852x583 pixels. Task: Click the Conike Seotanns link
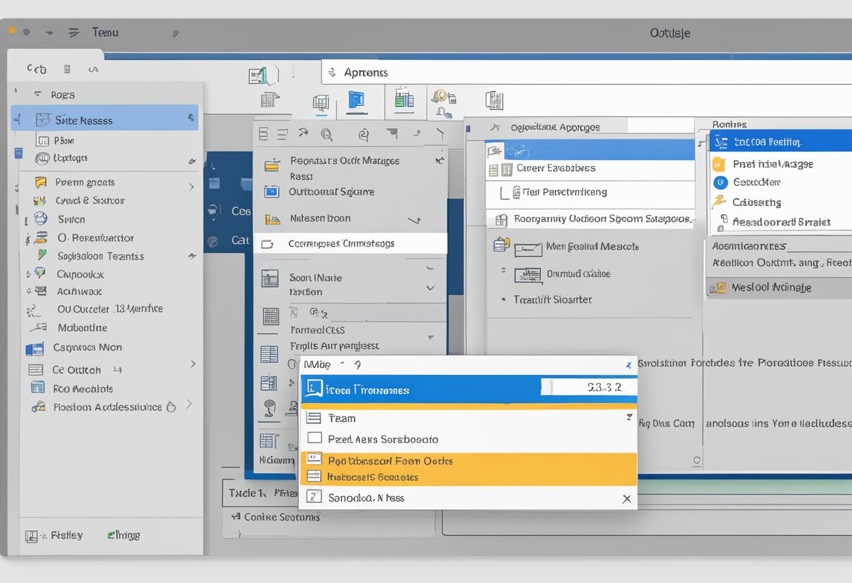(x=282, y=516)
